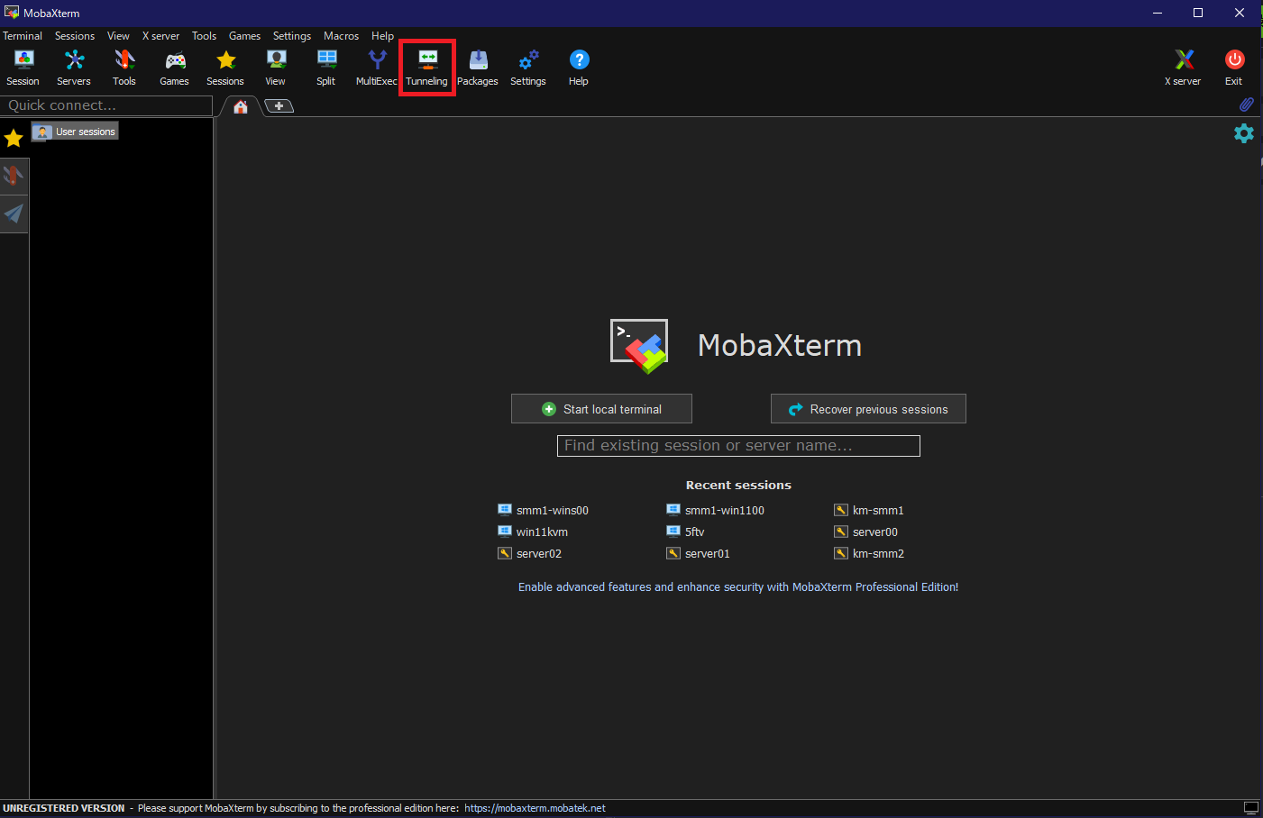Viewport: 1263px width, 818px height.
Task: Toggle the favorites star in the sidebar
Action: click(13, 137)
